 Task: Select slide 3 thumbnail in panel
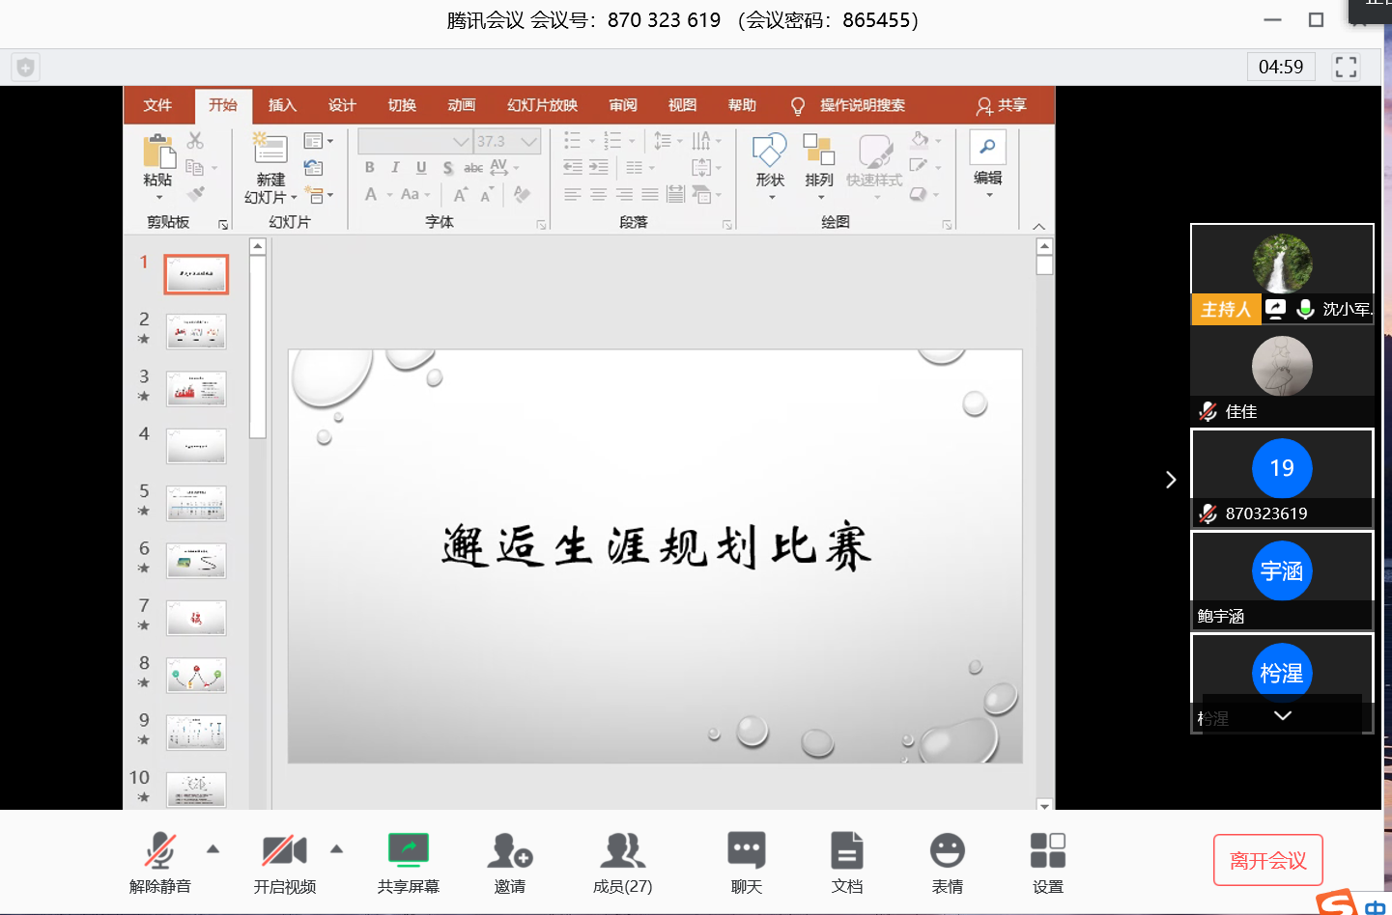(196, 389)
